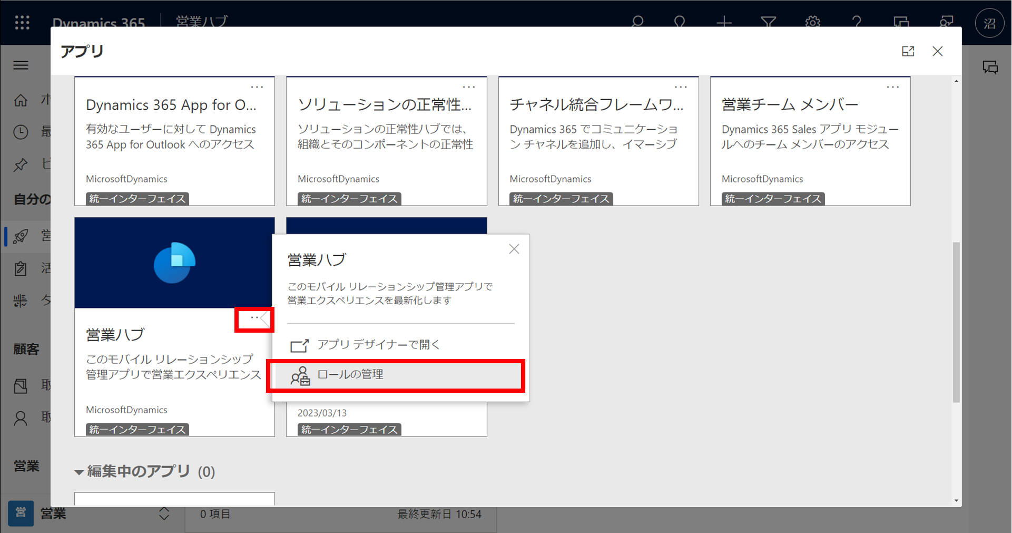Open the app launcher waffle icon

[x=22, y=22]
